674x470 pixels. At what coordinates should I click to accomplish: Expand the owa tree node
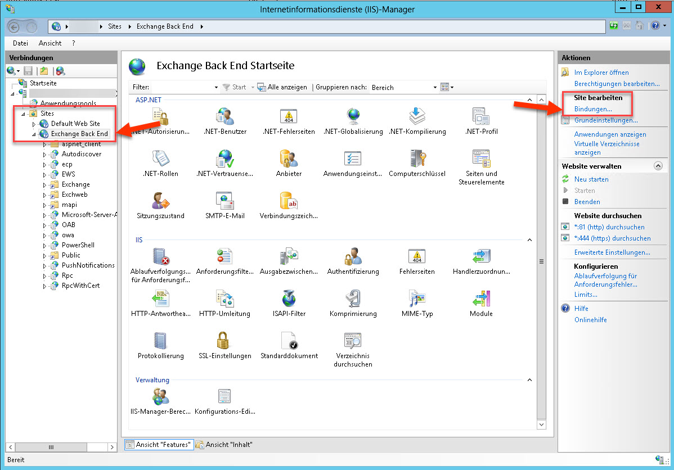tap(44, 236)
